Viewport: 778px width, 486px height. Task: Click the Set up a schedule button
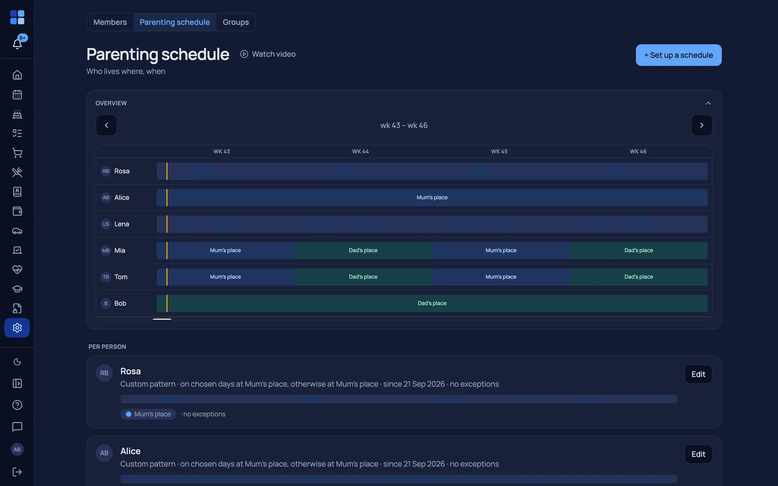click(x=678, y=55)
